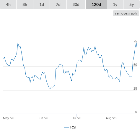Show the 1y time range
This screenshot has width=140, height=135.
(x=115, y=4)
